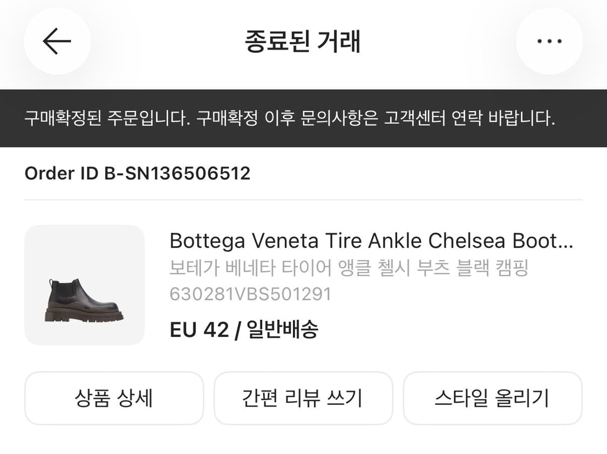
Task: Tap the left navigation arrow icon
Action: [x=57, y=42]
